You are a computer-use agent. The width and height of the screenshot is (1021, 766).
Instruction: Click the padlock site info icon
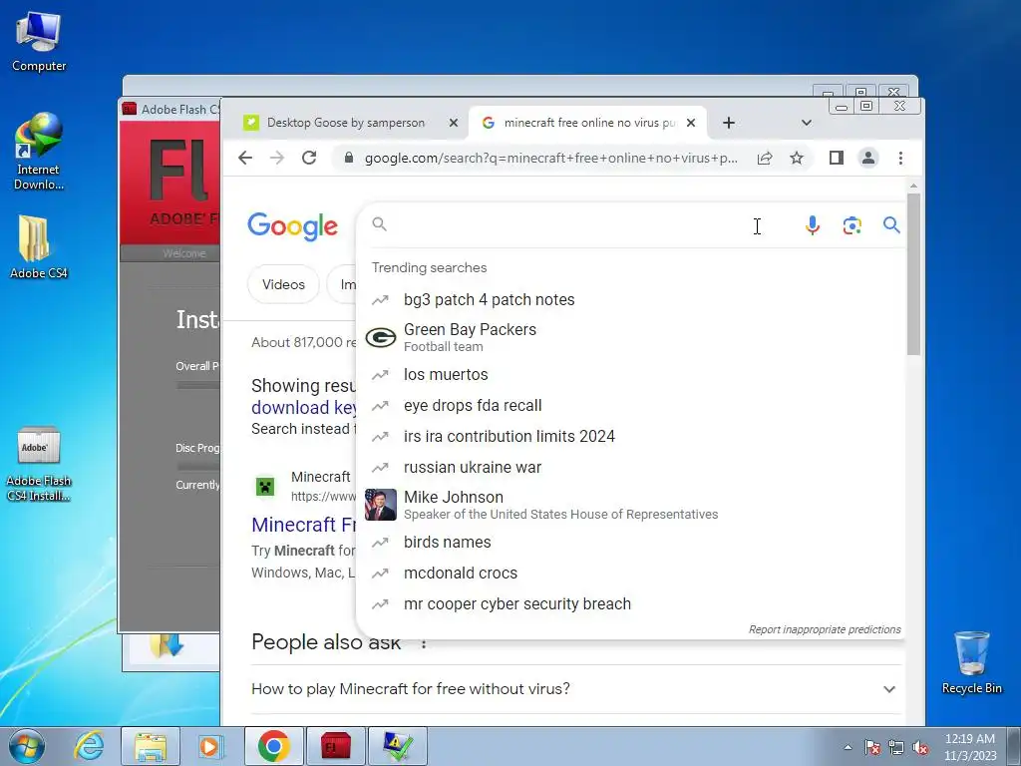point(349,158)
